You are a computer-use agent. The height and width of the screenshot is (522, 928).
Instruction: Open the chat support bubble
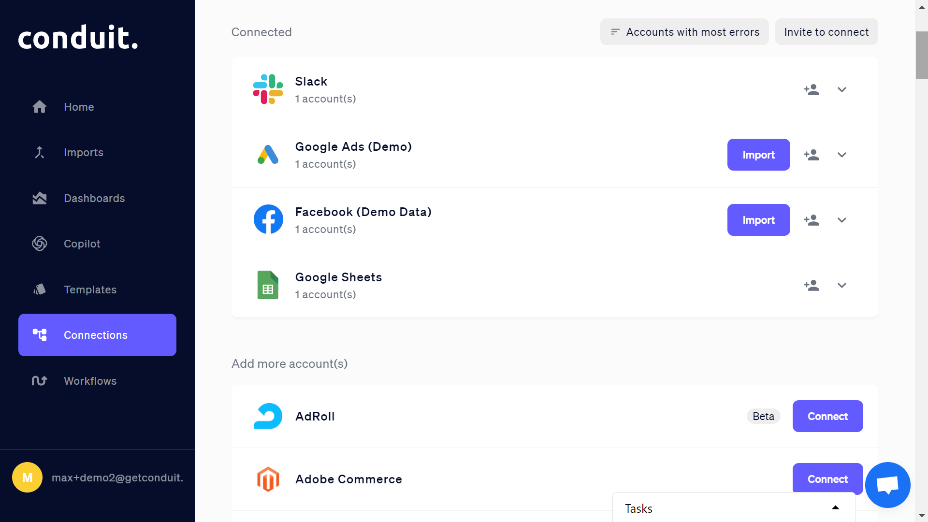(x=887, y=485)
